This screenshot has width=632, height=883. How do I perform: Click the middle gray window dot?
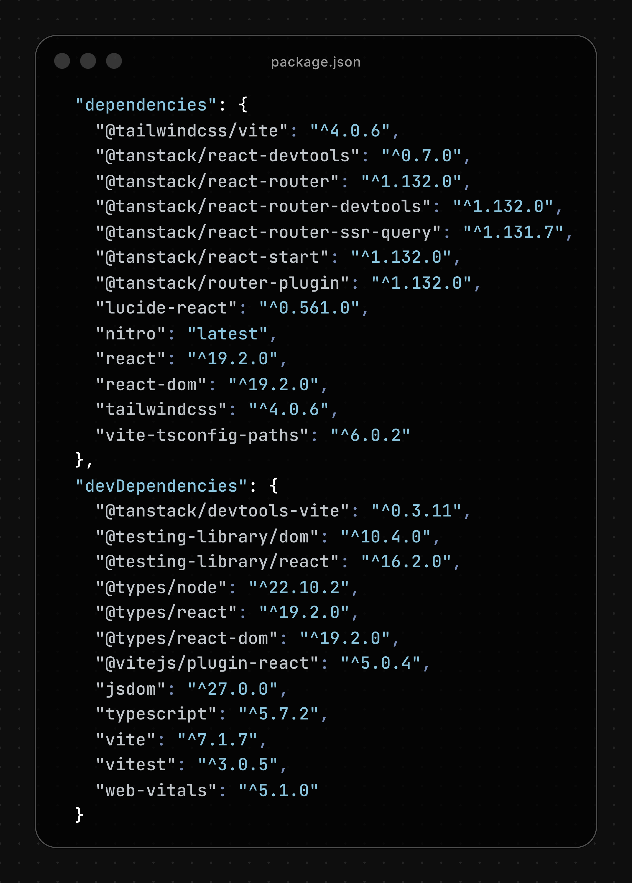(88, 61)
